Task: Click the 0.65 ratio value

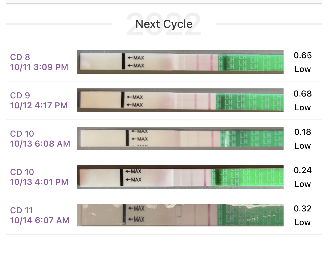Action: point(303,55)
